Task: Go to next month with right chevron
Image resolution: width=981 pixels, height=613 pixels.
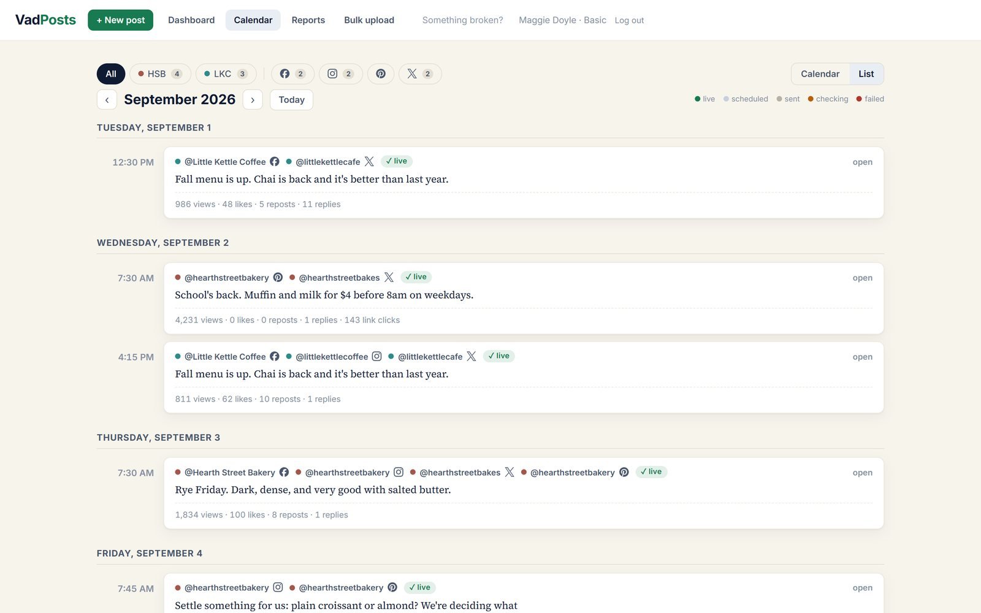Action: click(253, 100)
